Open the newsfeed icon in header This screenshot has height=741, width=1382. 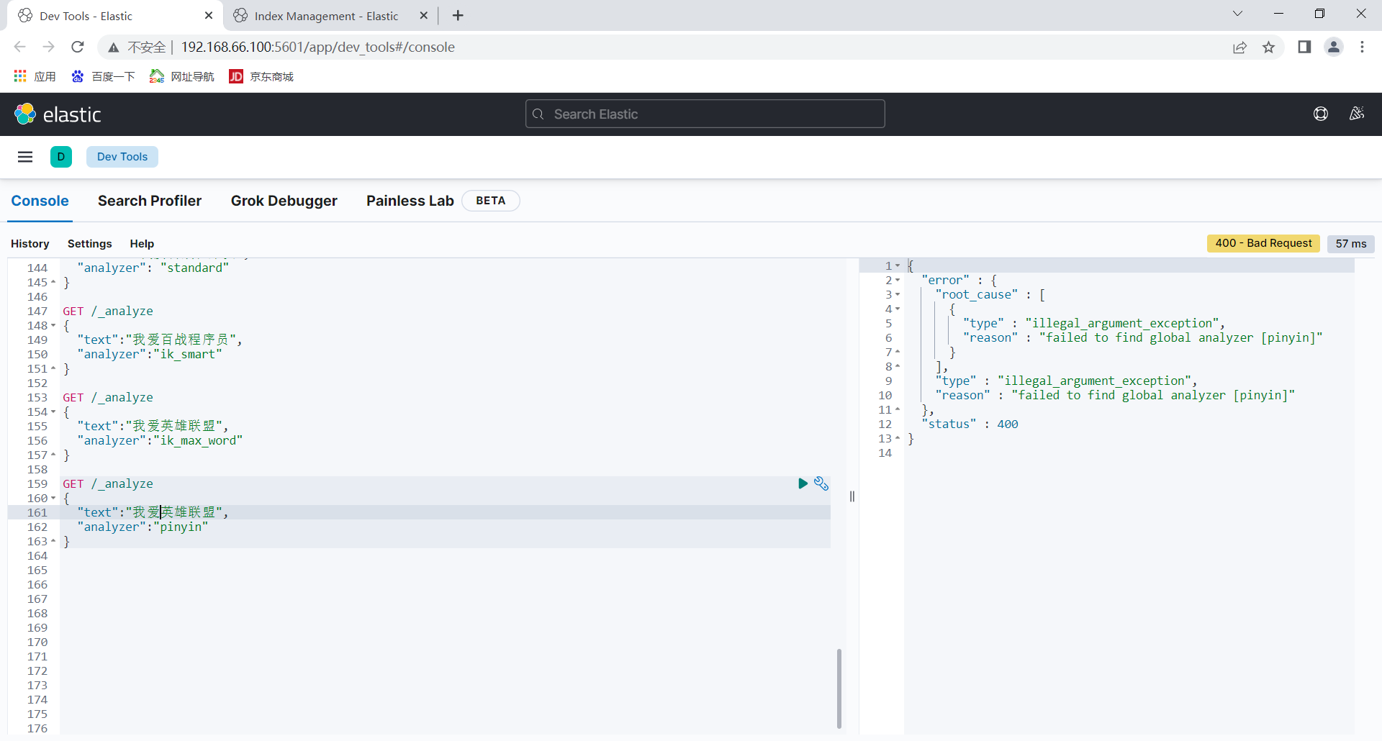(x=1357, y=114)
